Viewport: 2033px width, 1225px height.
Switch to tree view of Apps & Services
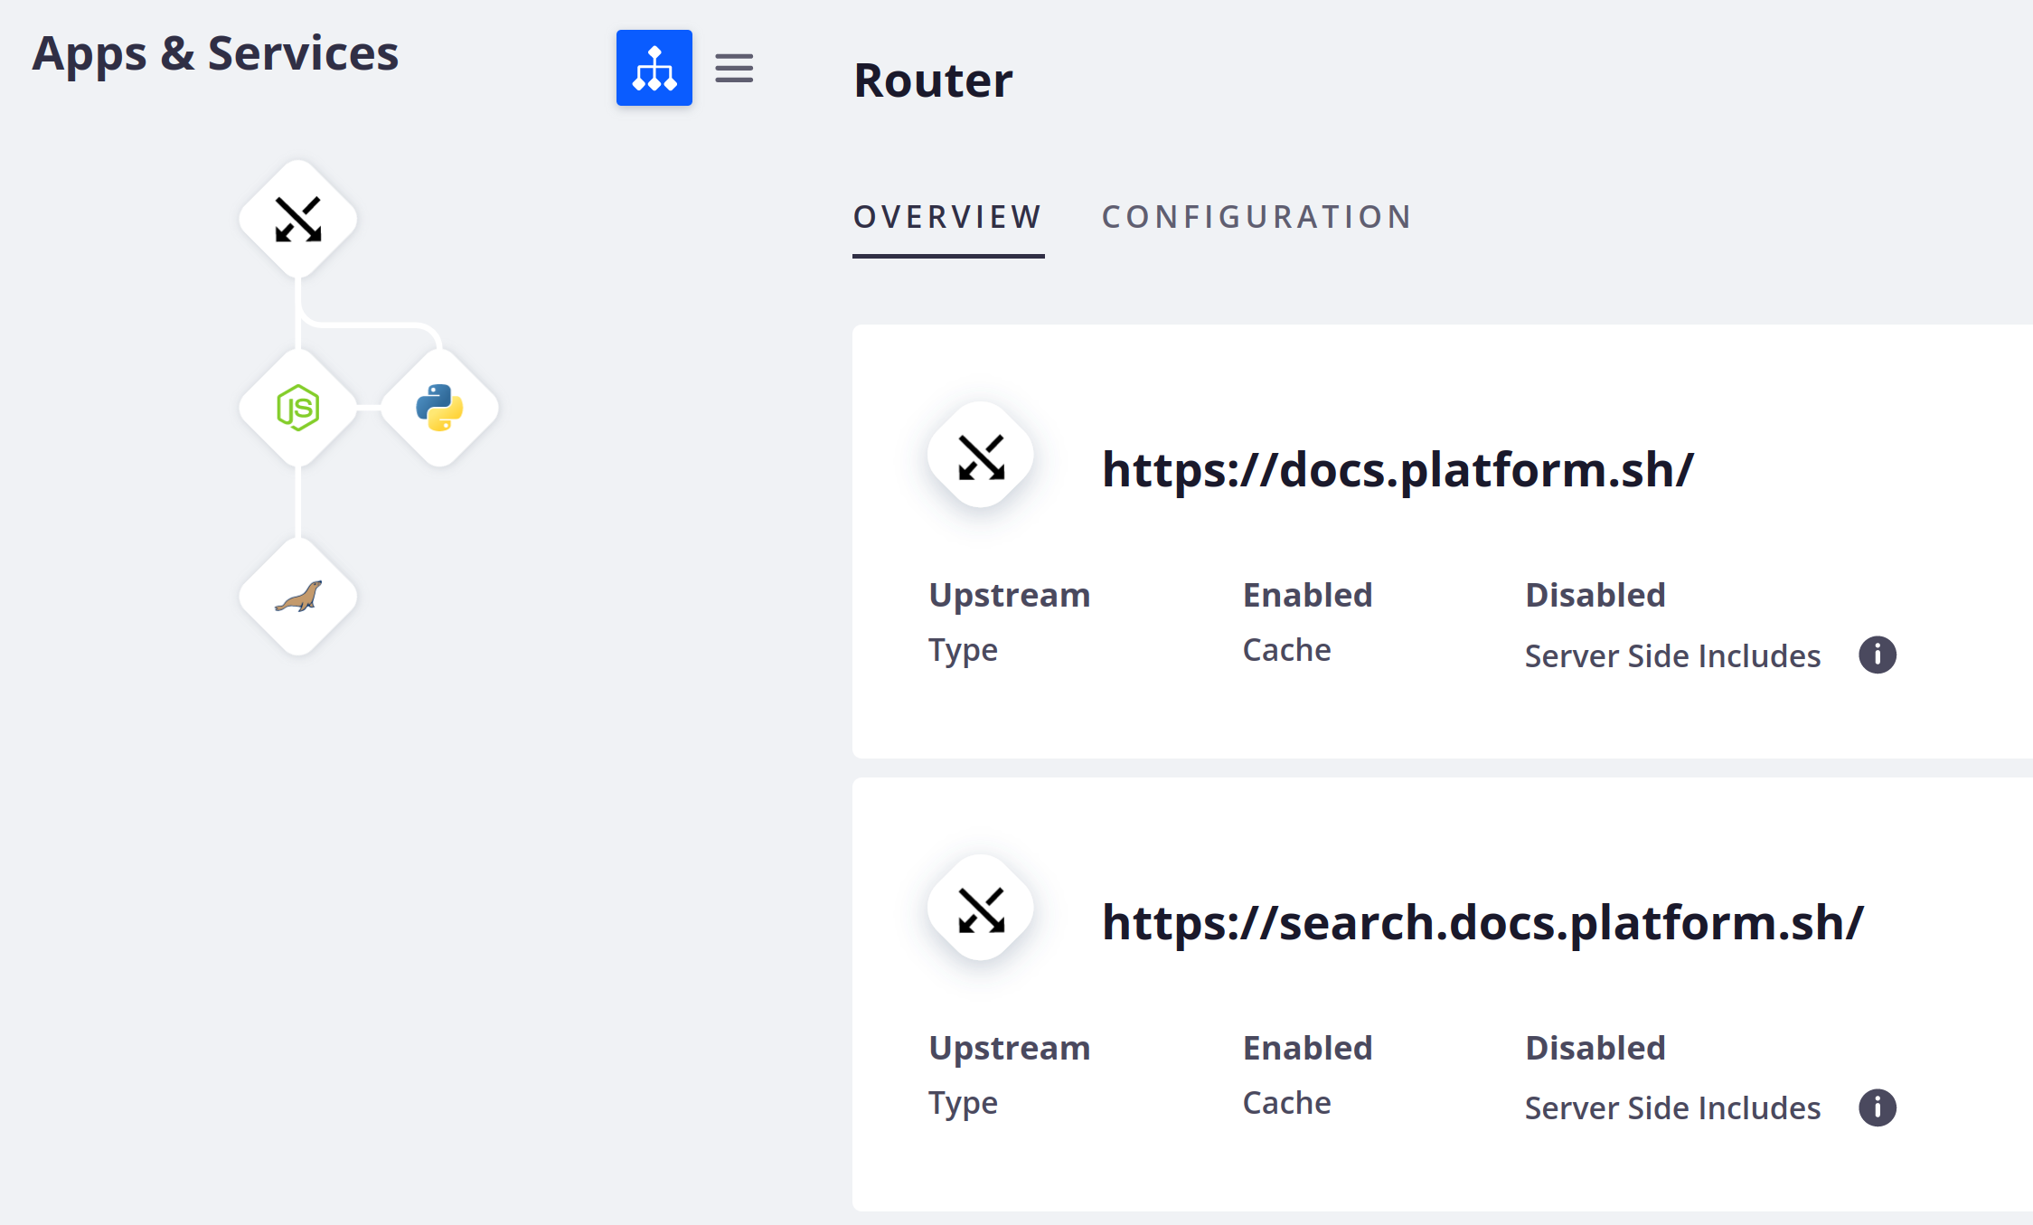654,68
